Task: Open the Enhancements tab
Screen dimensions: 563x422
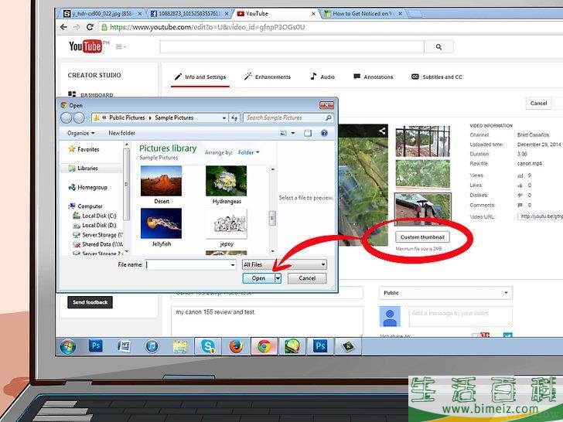Action: [267, 77]
